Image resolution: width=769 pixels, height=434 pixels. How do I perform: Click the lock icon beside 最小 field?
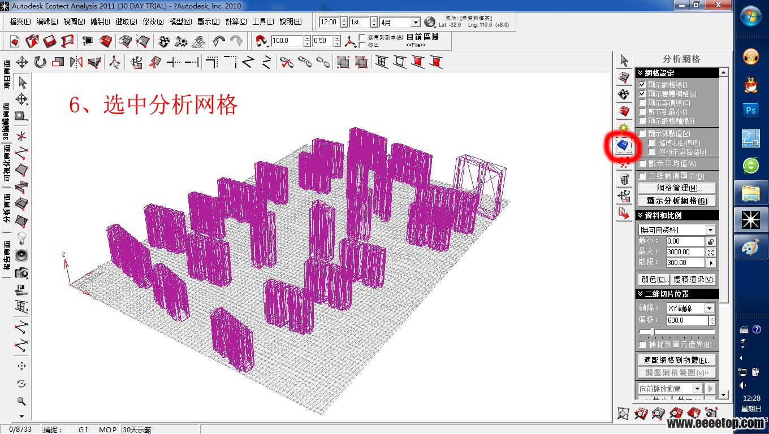coord(711,241)
